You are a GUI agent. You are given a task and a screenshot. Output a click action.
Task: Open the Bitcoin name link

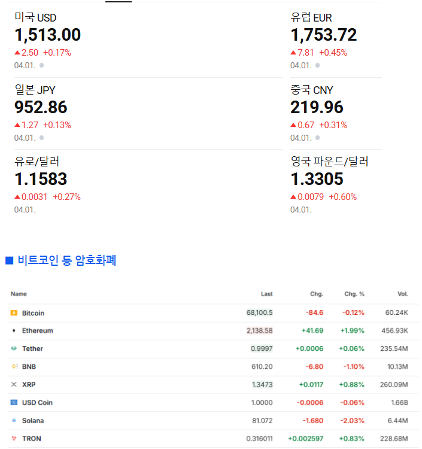click(x=33, y=313)
